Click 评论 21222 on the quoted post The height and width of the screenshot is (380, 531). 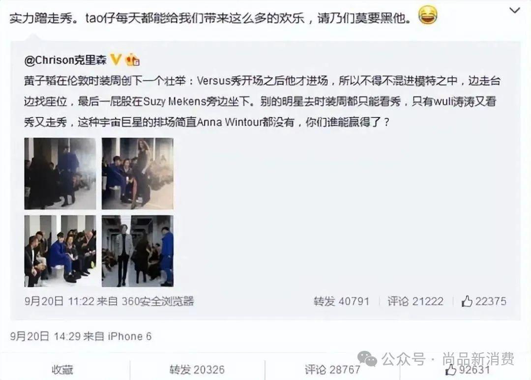pos(415,301)
